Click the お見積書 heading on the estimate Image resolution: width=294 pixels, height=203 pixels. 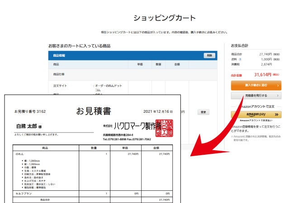94,111
